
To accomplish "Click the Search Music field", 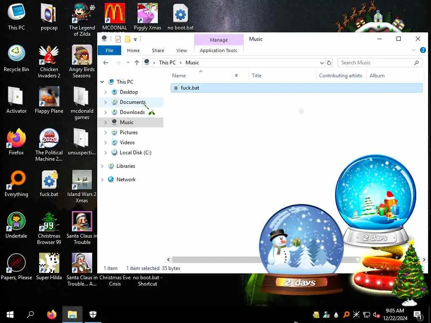I will [x=380, y=63].
